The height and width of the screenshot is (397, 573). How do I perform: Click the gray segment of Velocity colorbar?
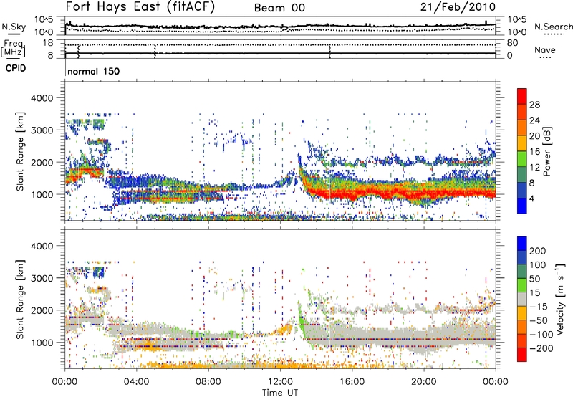click(522, 300)
